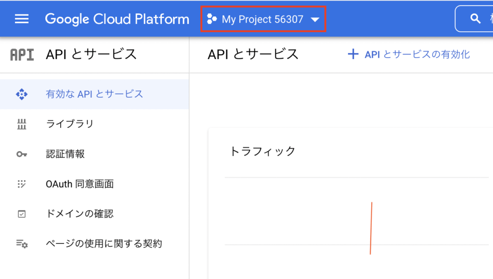Click the OAuth 同意画面 dotted icon
493x279 pixels.
[22, 184]
